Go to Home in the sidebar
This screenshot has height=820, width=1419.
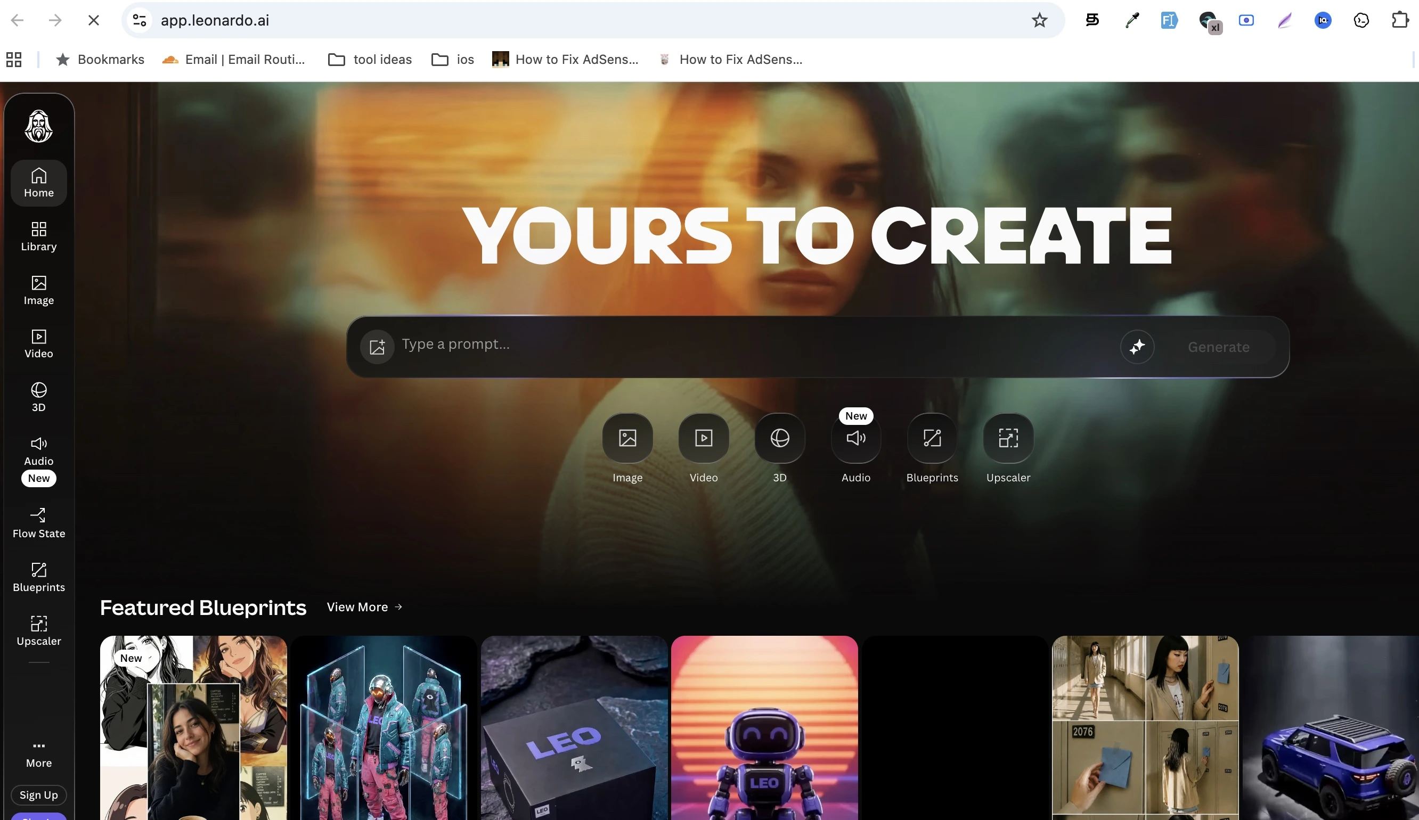click(39, 183)
